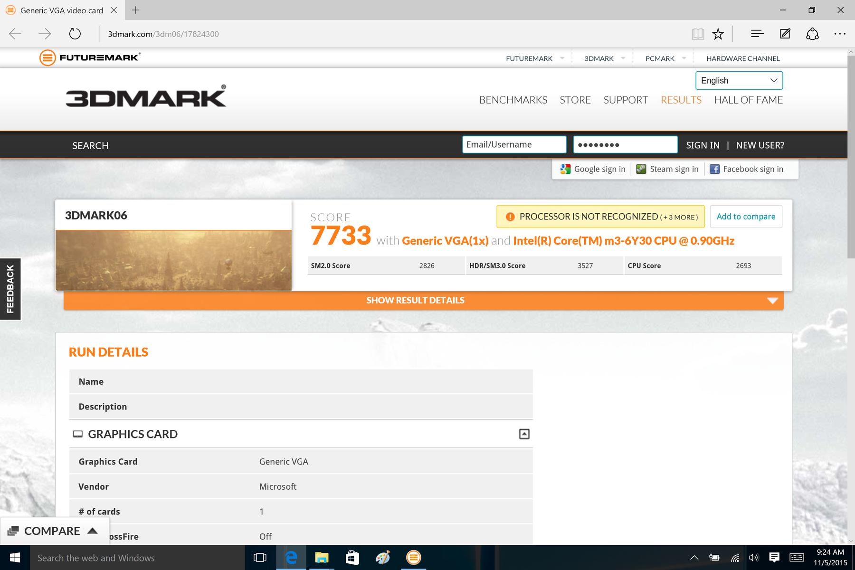Open the Store menu item
Viewport: 855px width, 570px height.
point(575,100)
